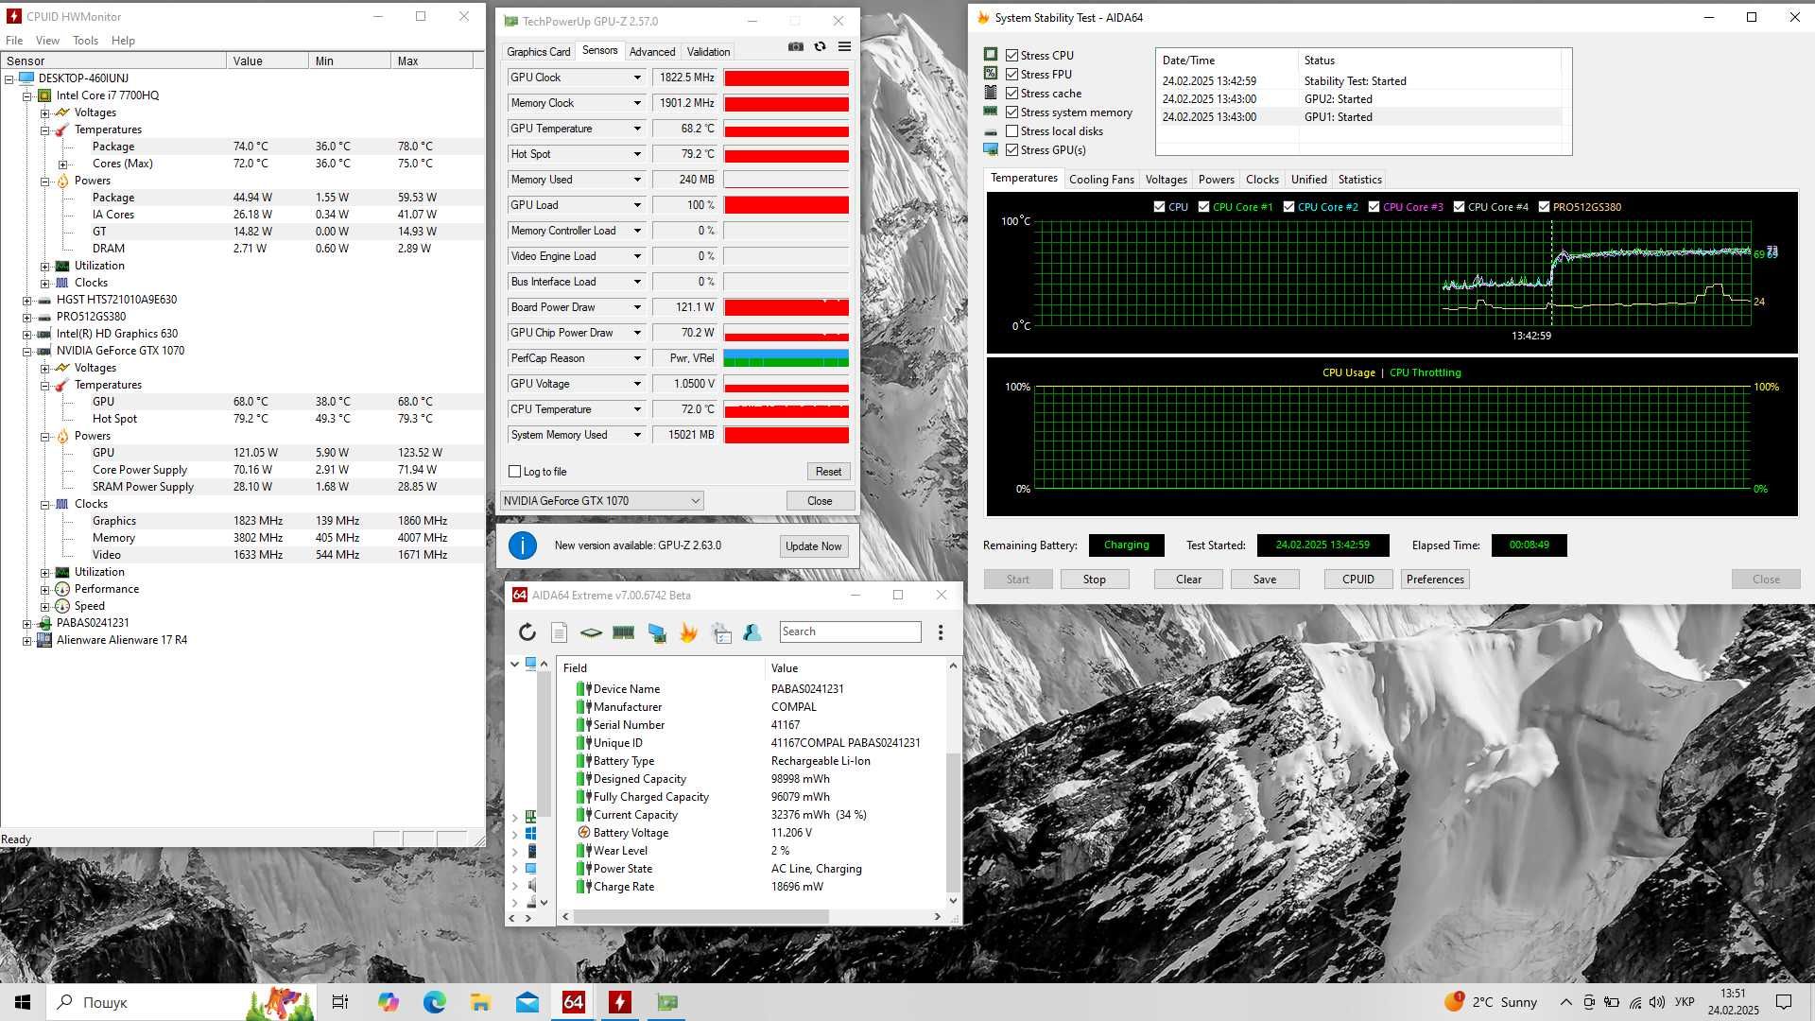Open HWMonitor from the Windows taskbar
Screen dimensions: 1815x1021
click(620, 1002)
